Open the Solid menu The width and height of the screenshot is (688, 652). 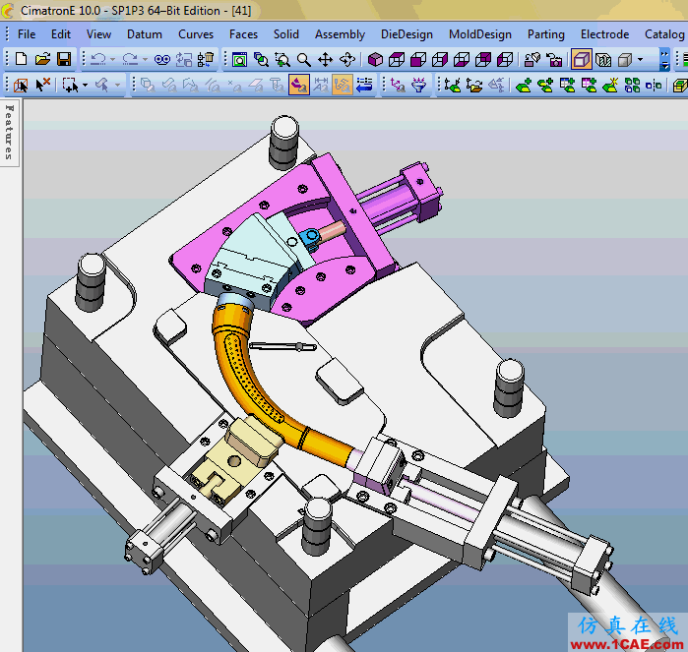pos(286,34)
